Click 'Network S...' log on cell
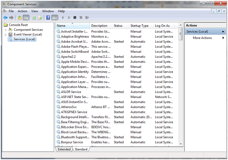 163,97
